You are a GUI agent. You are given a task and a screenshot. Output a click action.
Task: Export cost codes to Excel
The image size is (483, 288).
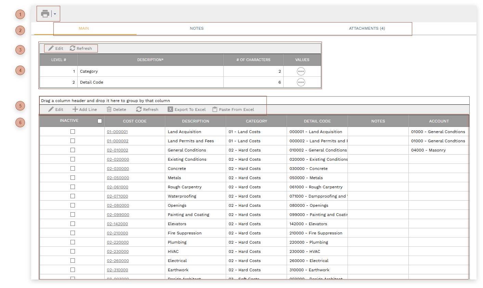click(187, 110)
